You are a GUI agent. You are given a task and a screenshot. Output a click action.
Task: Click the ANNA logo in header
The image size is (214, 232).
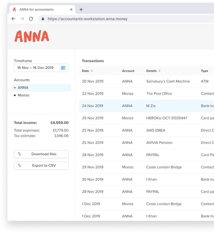pos(31,36)
